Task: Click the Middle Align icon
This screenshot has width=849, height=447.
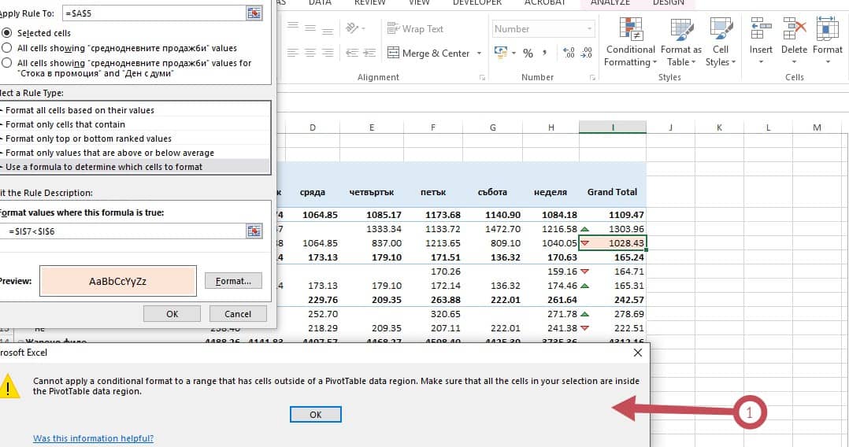Action: click(310, 27)
